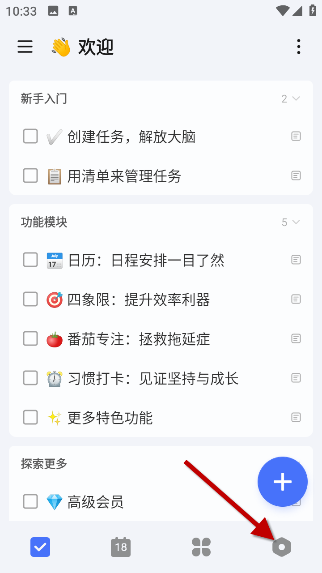This screenshot has height=573, width=322.
Task: Collapse the 新手入门 section chevron
Action: tap(296, 98)
